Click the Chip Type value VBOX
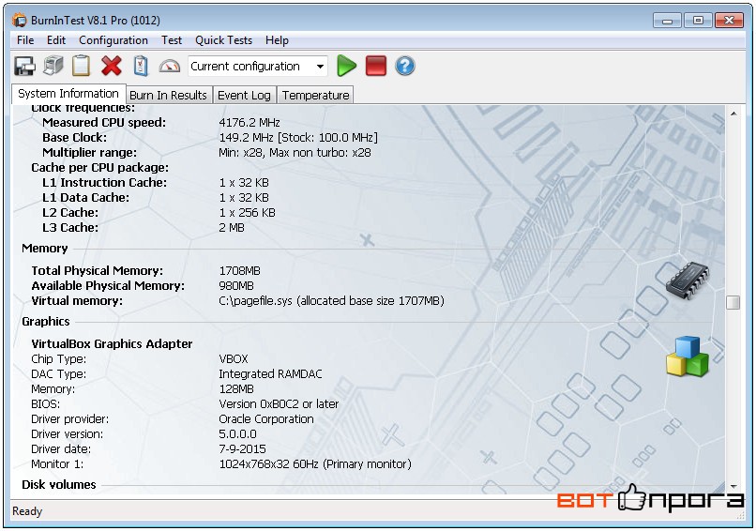Viewport: 756px width, 531px height. [234, 358]
